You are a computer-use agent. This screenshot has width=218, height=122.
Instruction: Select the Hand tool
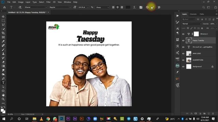pyautogui.click(x=3, y=95)
